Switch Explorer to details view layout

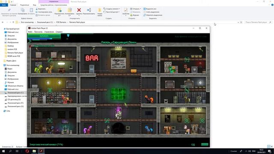[x=268, y=146]
